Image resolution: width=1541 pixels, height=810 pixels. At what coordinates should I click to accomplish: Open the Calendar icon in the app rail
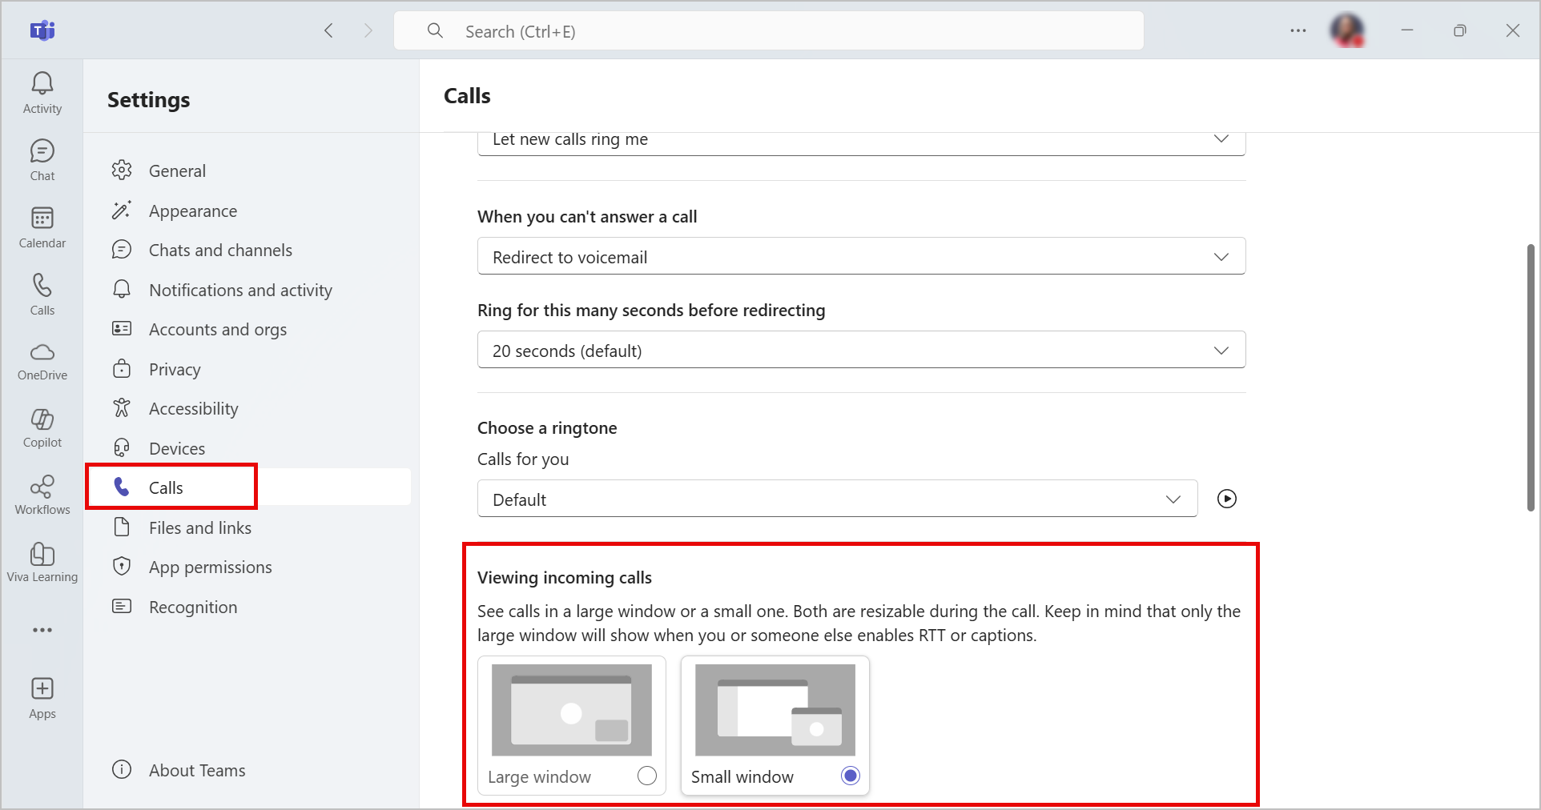tap(42, 218)
